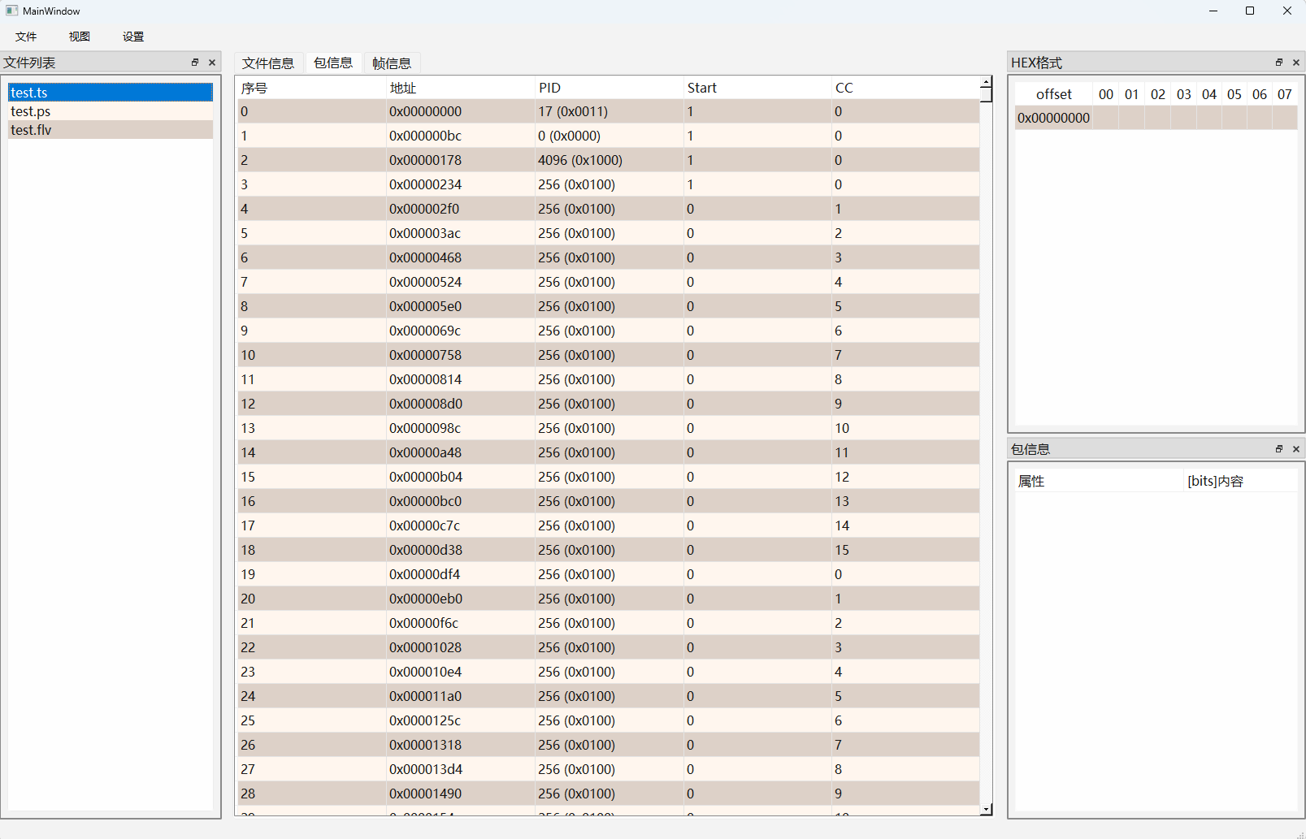The image size is (1306, 839).
Task: Click the [bits]内容 column header
Action: tap(1241, 481)
